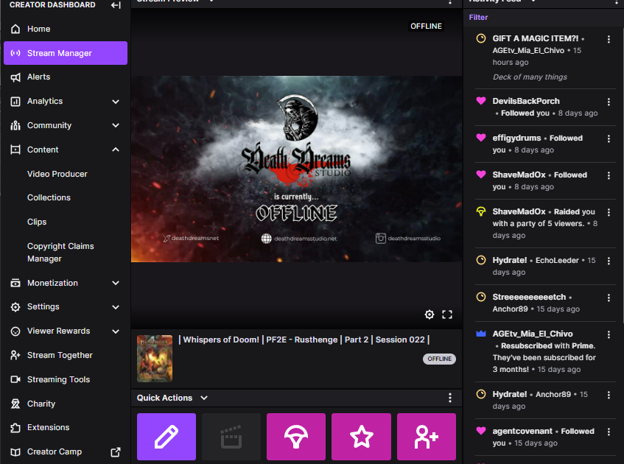The image size is (624, 464).
Task: Open stream preview settings gear
Action: click(430, 314)
